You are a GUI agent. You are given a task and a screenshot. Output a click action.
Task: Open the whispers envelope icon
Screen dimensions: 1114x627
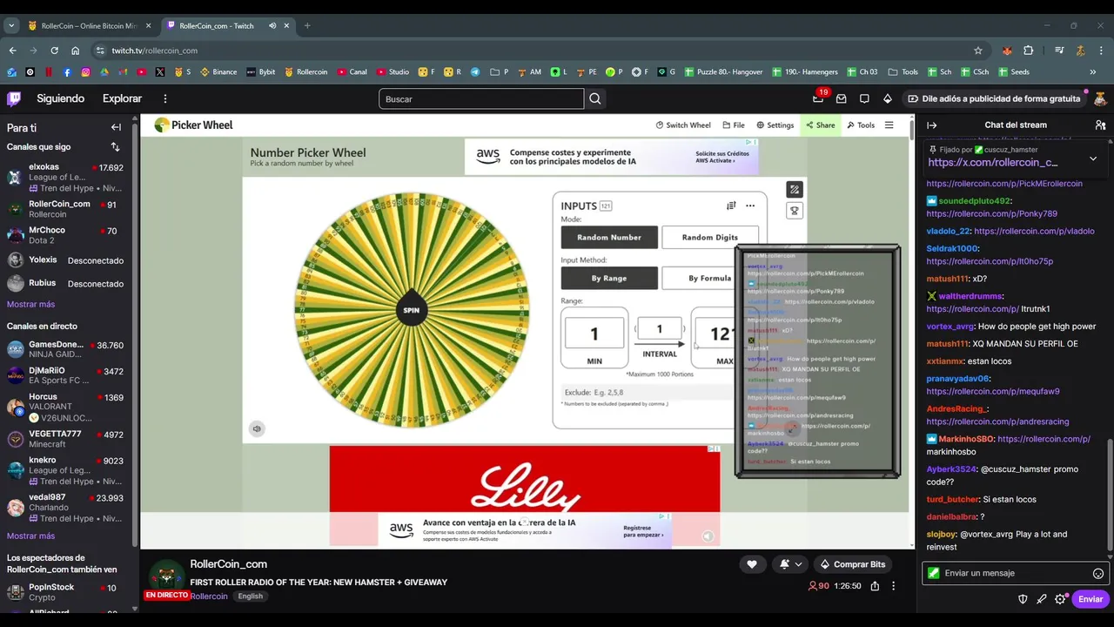pos(842,98)
